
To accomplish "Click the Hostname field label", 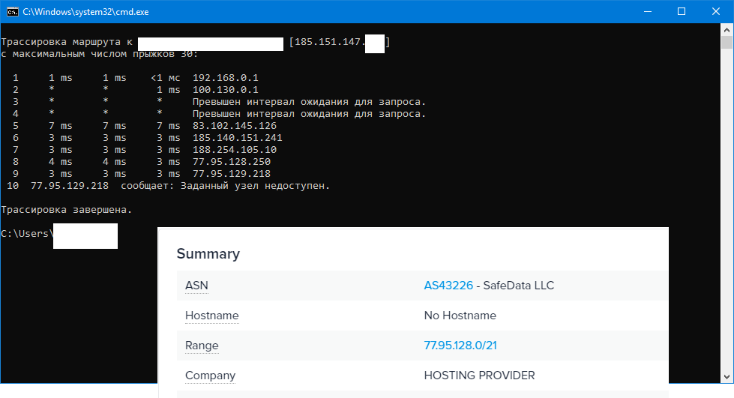I will (211, 316).
